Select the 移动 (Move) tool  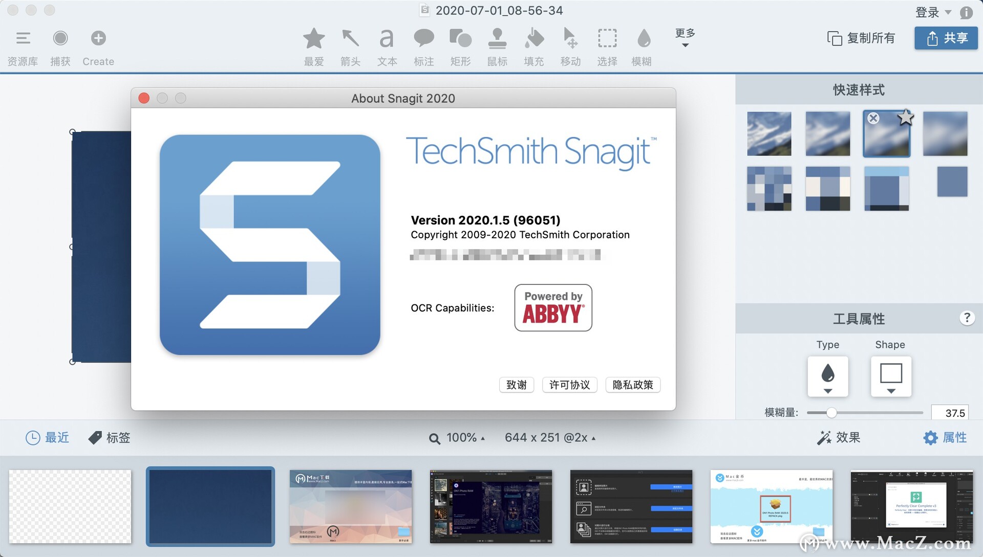[x=570, y=46]
